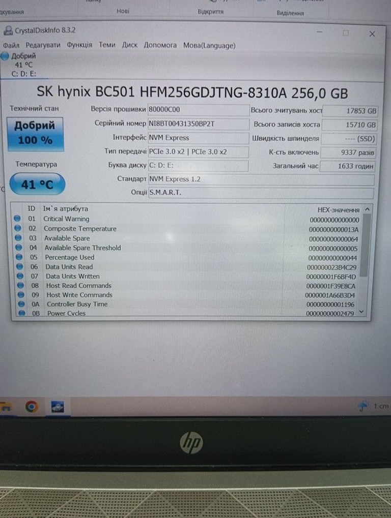
Task: Open the Функція menu
Action: point(79,45)
